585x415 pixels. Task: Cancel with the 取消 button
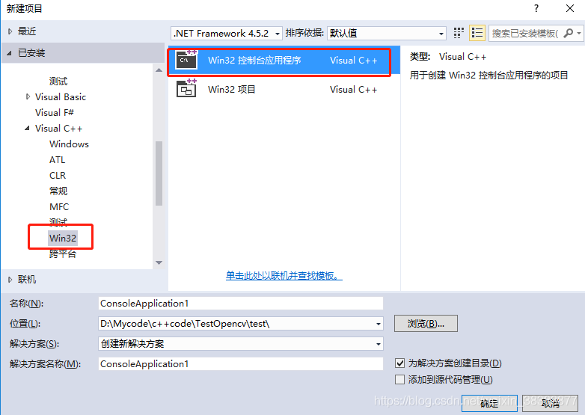tap(551, 403)
